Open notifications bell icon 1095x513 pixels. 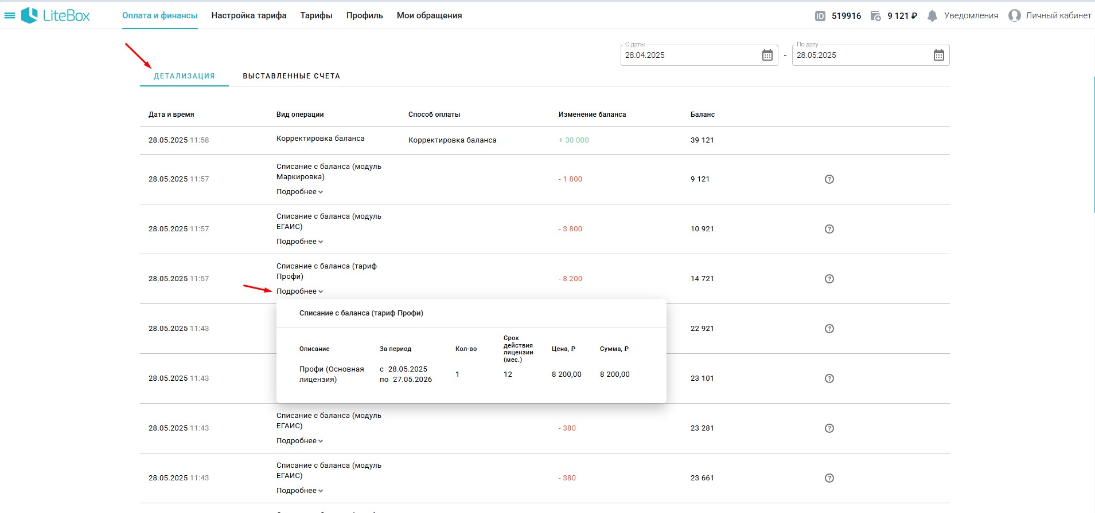pyautogui.click(x=933, y=16)
